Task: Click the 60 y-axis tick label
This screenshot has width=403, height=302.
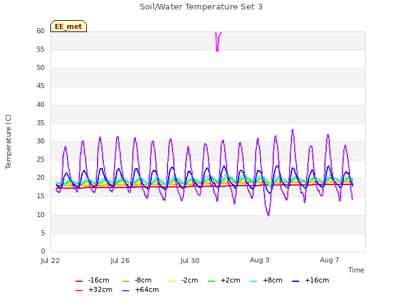Action: tap(40, 31)
